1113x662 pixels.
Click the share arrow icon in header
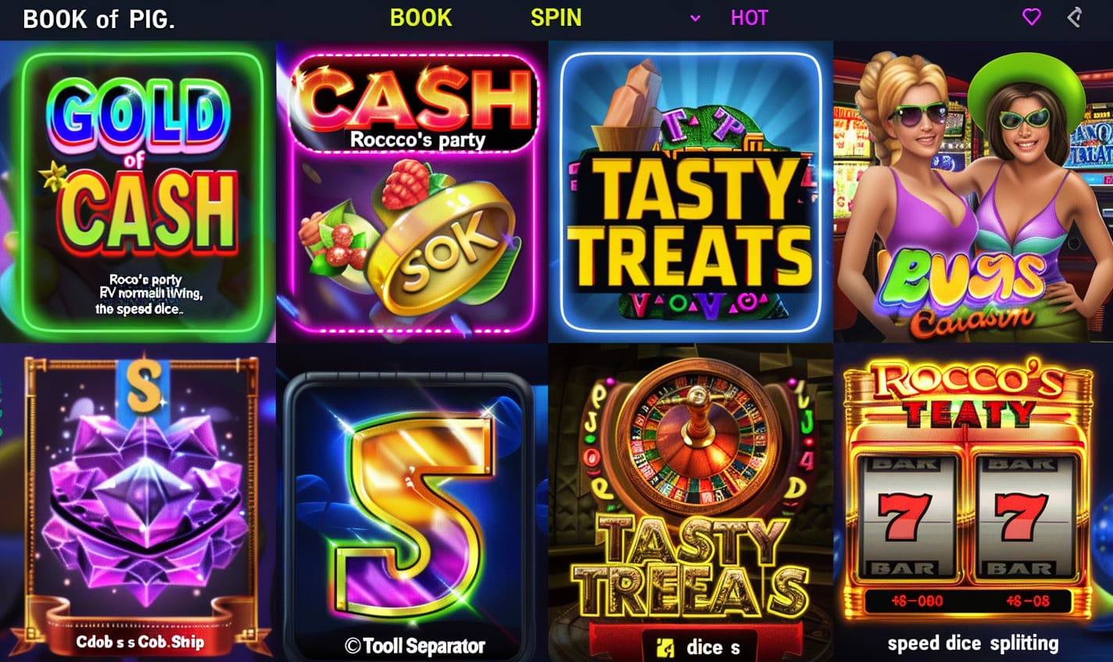1075,16
